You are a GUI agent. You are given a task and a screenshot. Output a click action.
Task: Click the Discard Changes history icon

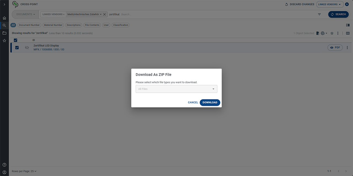pyautogui.click(x=287, y=4)
